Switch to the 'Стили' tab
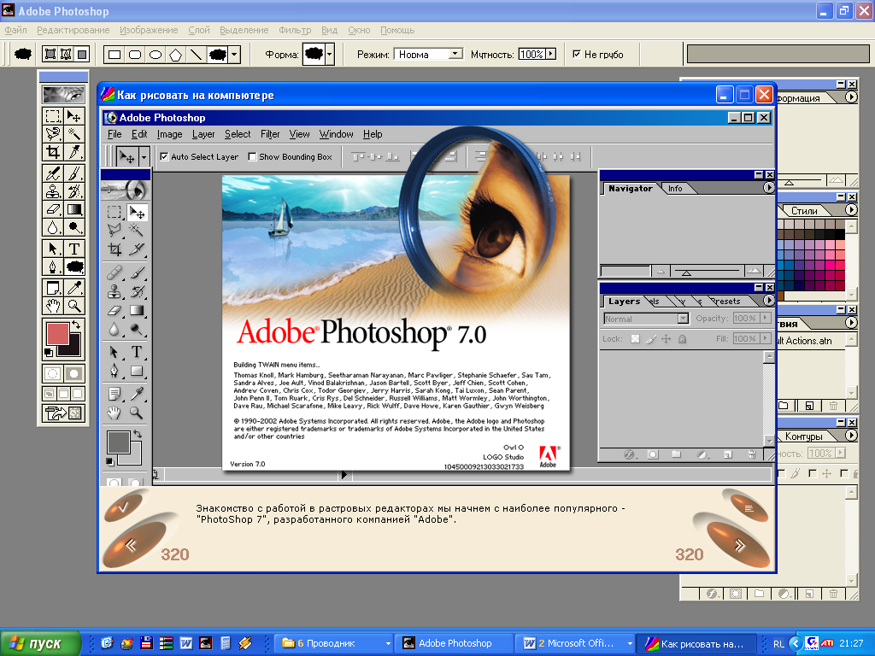The width and height of the screenshot is (875, 656). pos(803,211)
